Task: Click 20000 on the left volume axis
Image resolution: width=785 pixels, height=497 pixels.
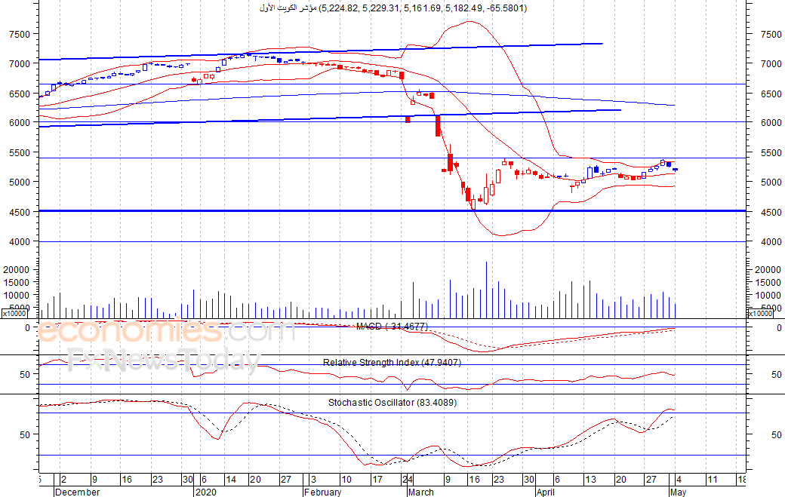Action: coord(17,270)
